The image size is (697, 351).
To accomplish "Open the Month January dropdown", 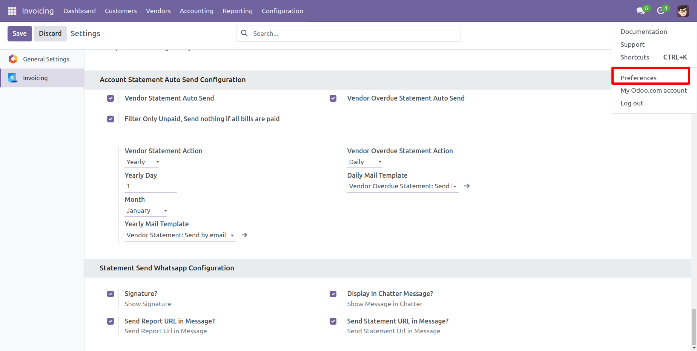I will 146,211.
